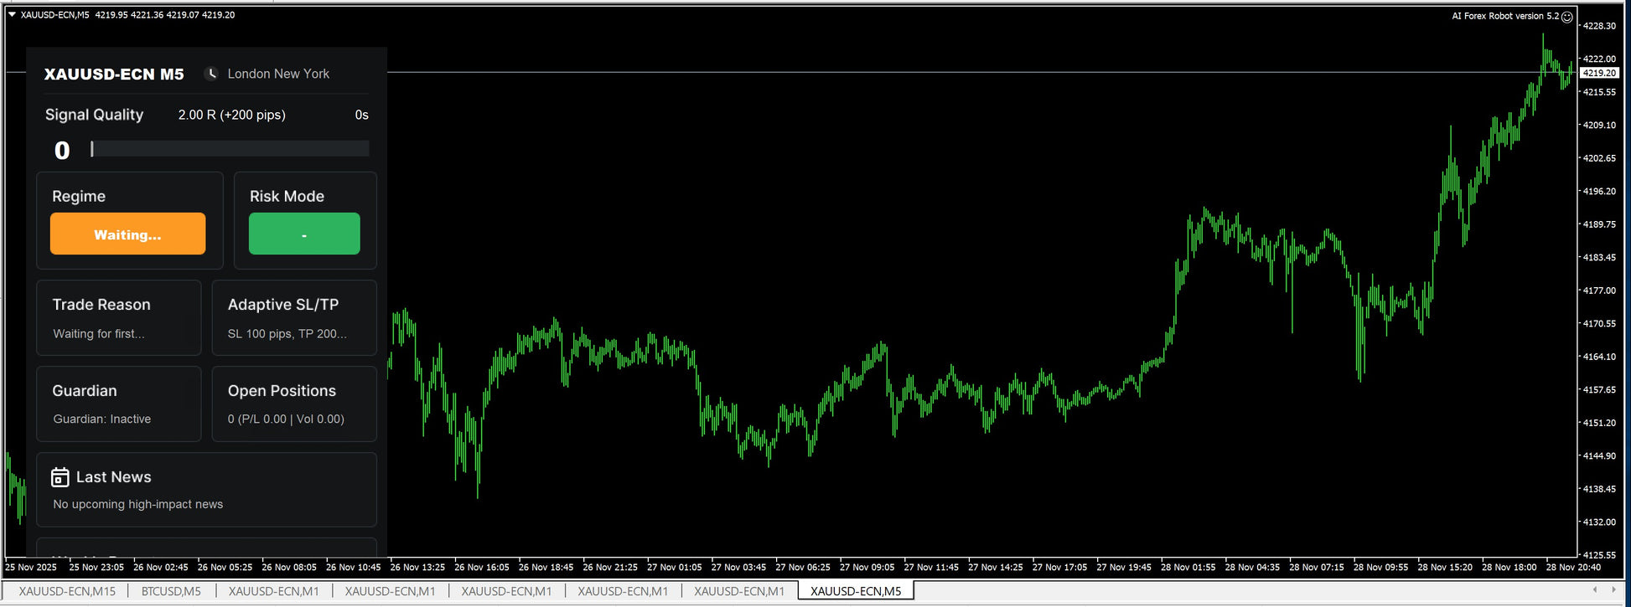Click the Guardian status card

[x=119, y=404]
